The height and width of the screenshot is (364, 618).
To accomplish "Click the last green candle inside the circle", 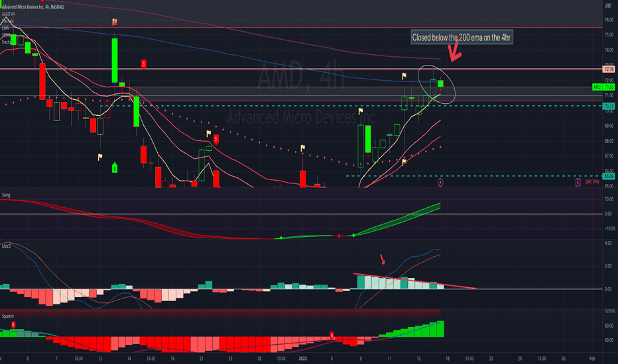I will (x=441, y=83).
